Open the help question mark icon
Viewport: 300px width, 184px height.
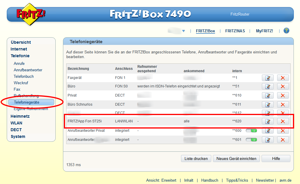pyautogui.click(x=286, y=31)
